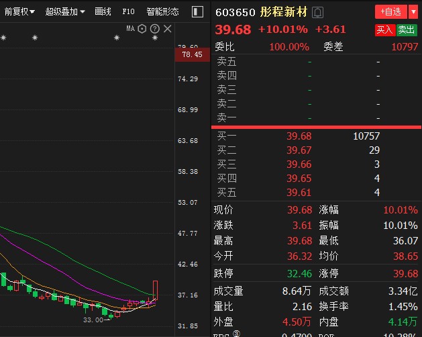This screenshot has height=337, width=422.
Task: Toggle the side panel layout icon
Action: [x=197, y=12]
